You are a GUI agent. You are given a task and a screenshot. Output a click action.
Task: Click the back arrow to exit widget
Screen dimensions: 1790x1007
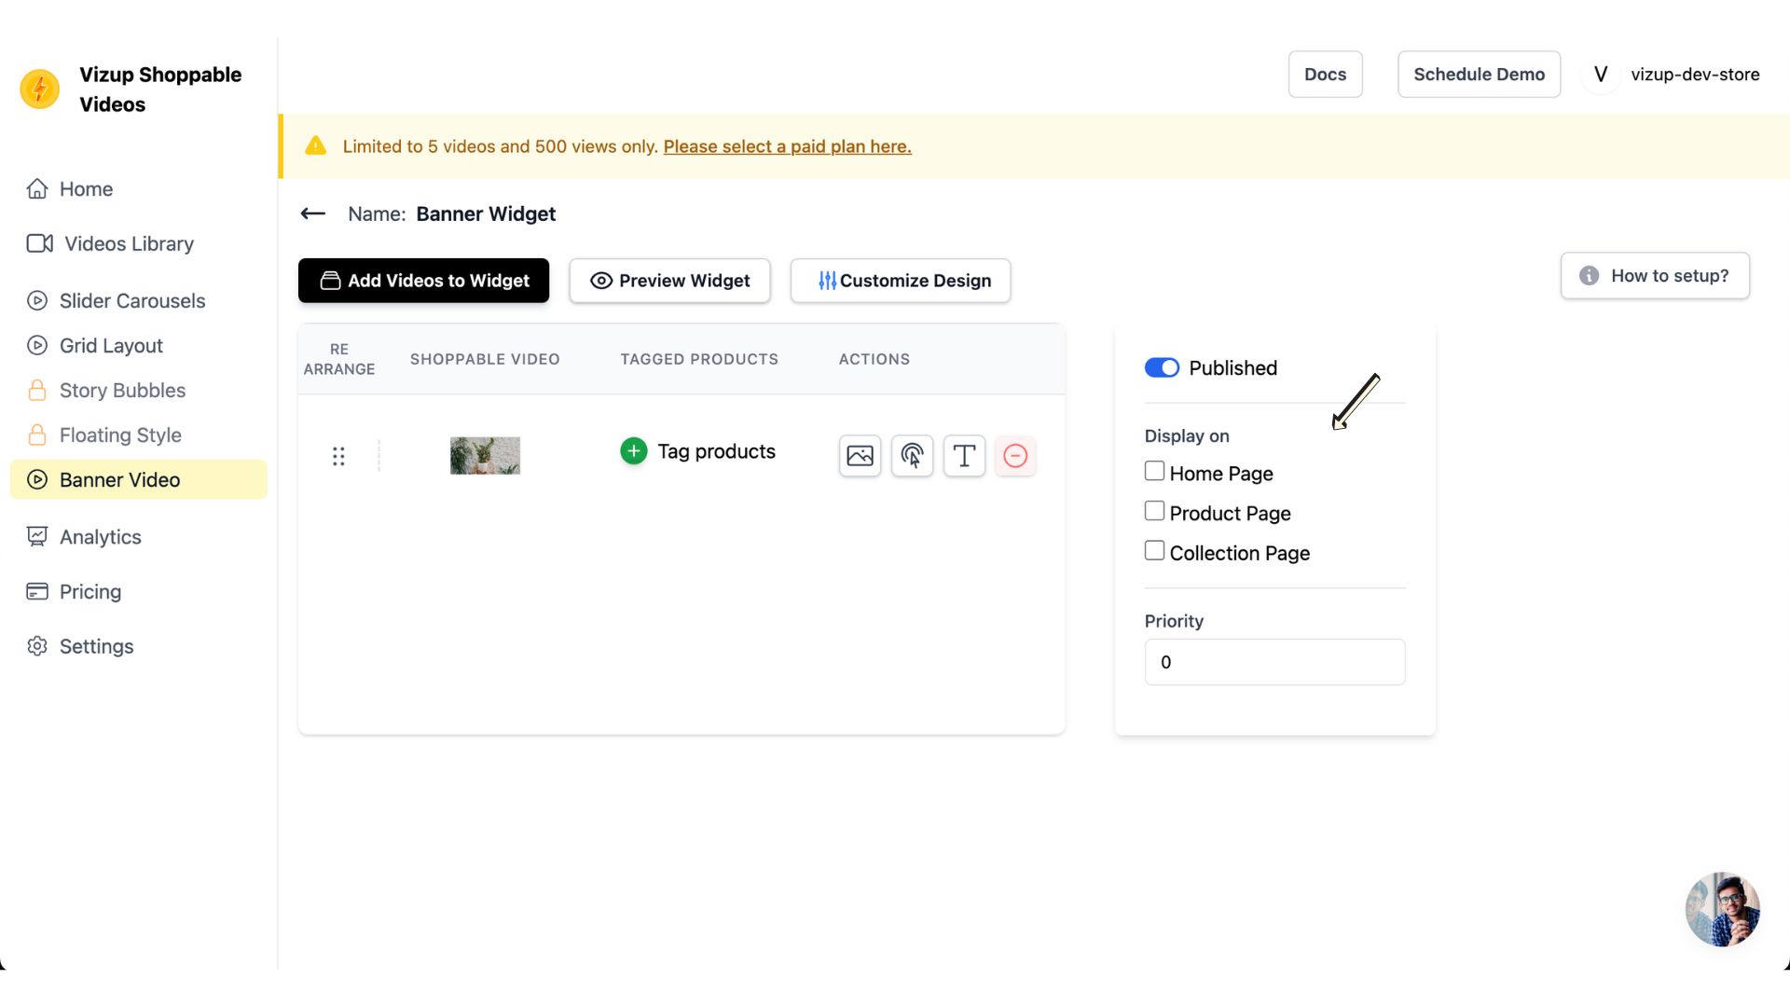click(x=313, y=214)
